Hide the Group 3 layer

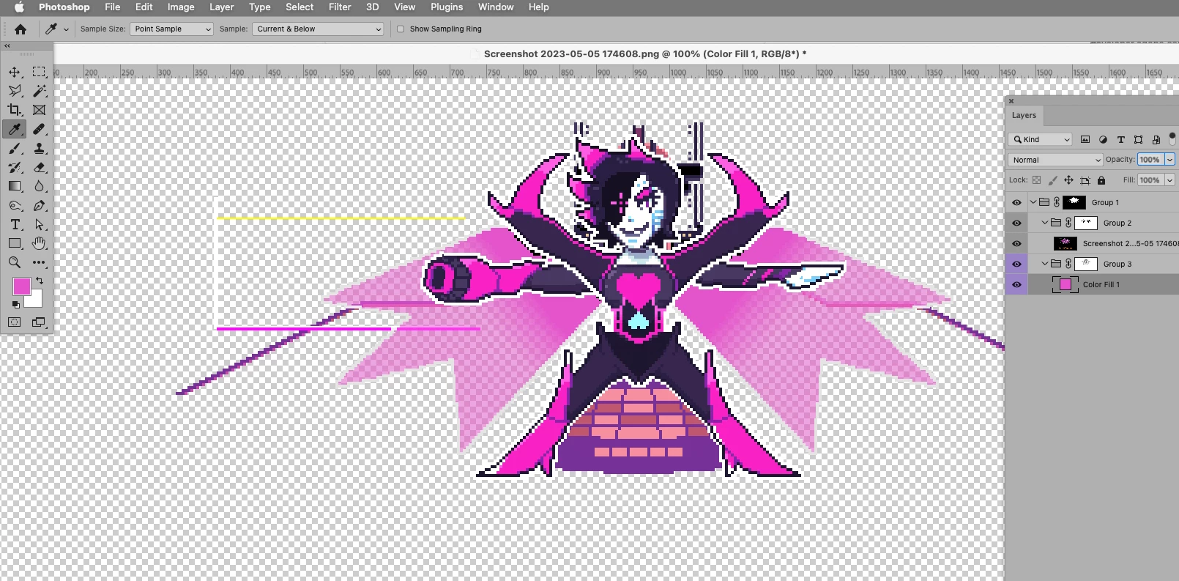pos(1016,264)
